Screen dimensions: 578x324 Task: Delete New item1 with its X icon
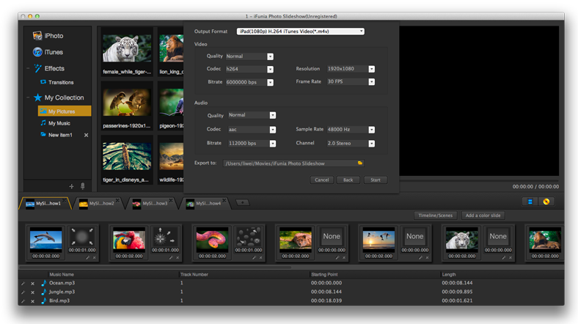tap(86, 135)
